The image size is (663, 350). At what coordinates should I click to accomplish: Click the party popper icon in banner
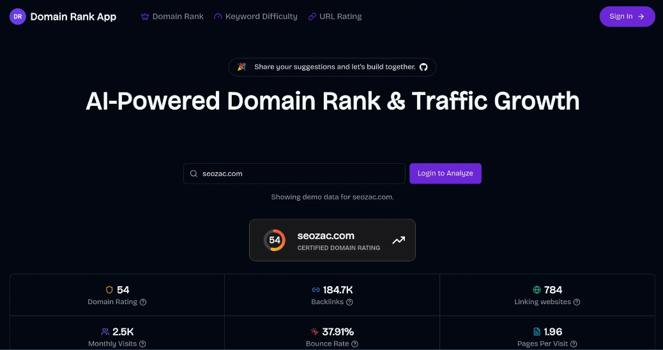241,67
